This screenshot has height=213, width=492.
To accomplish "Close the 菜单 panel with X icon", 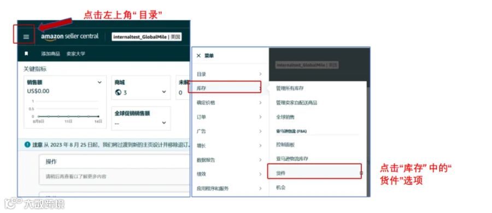I will (x=198, y=56).
